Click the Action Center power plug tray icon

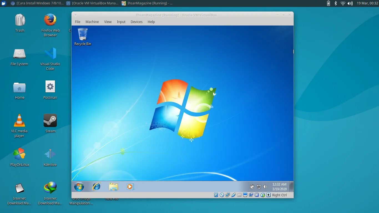[252, 187]
